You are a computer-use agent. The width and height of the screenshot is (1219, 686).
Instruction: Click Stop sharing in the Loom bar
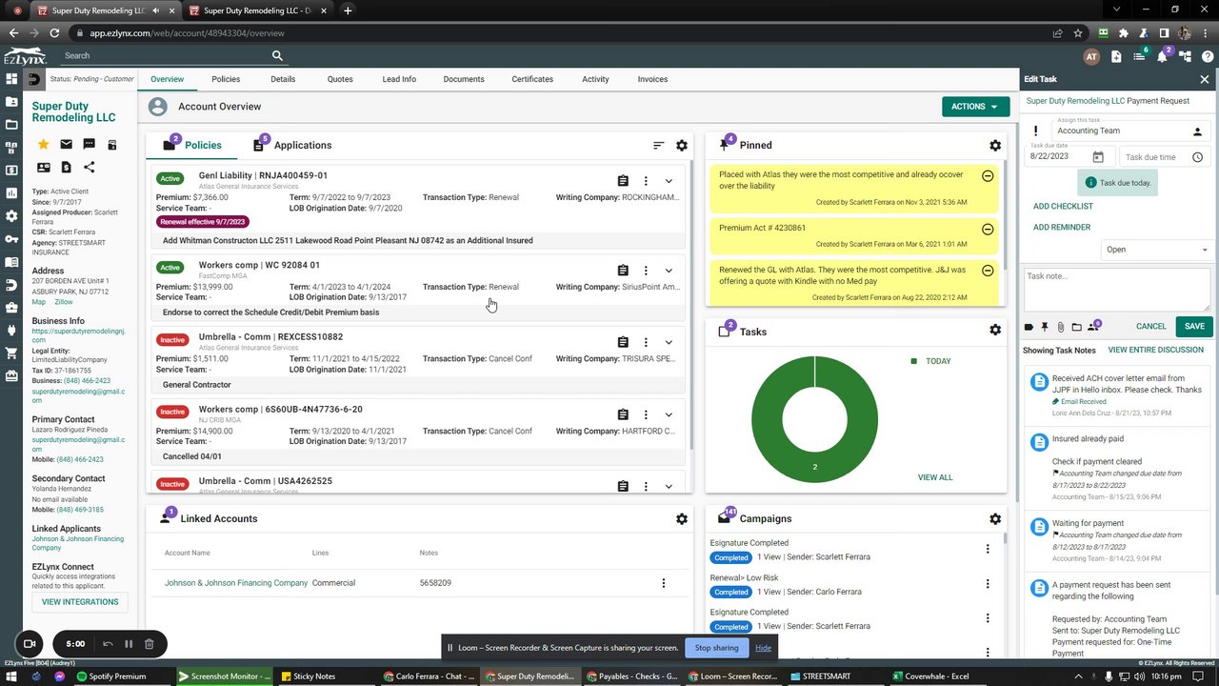pos(716,648)
